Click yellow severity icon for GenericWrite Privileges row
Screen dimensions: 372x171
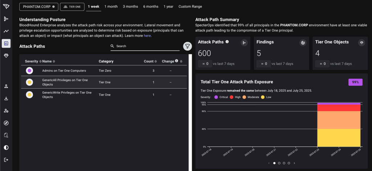[29, 95]
